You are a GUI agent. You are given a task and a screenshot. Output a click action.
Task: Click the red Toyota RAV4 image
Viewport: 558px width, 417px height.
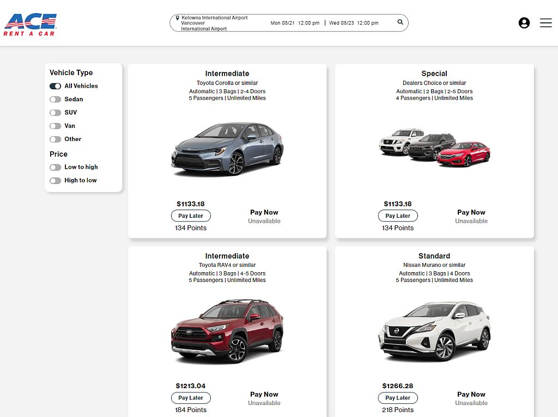pos(227,330)
